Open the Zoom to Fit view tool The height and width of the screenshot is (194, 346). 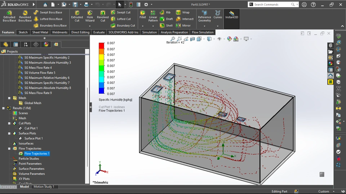click(x=173, y=39)
